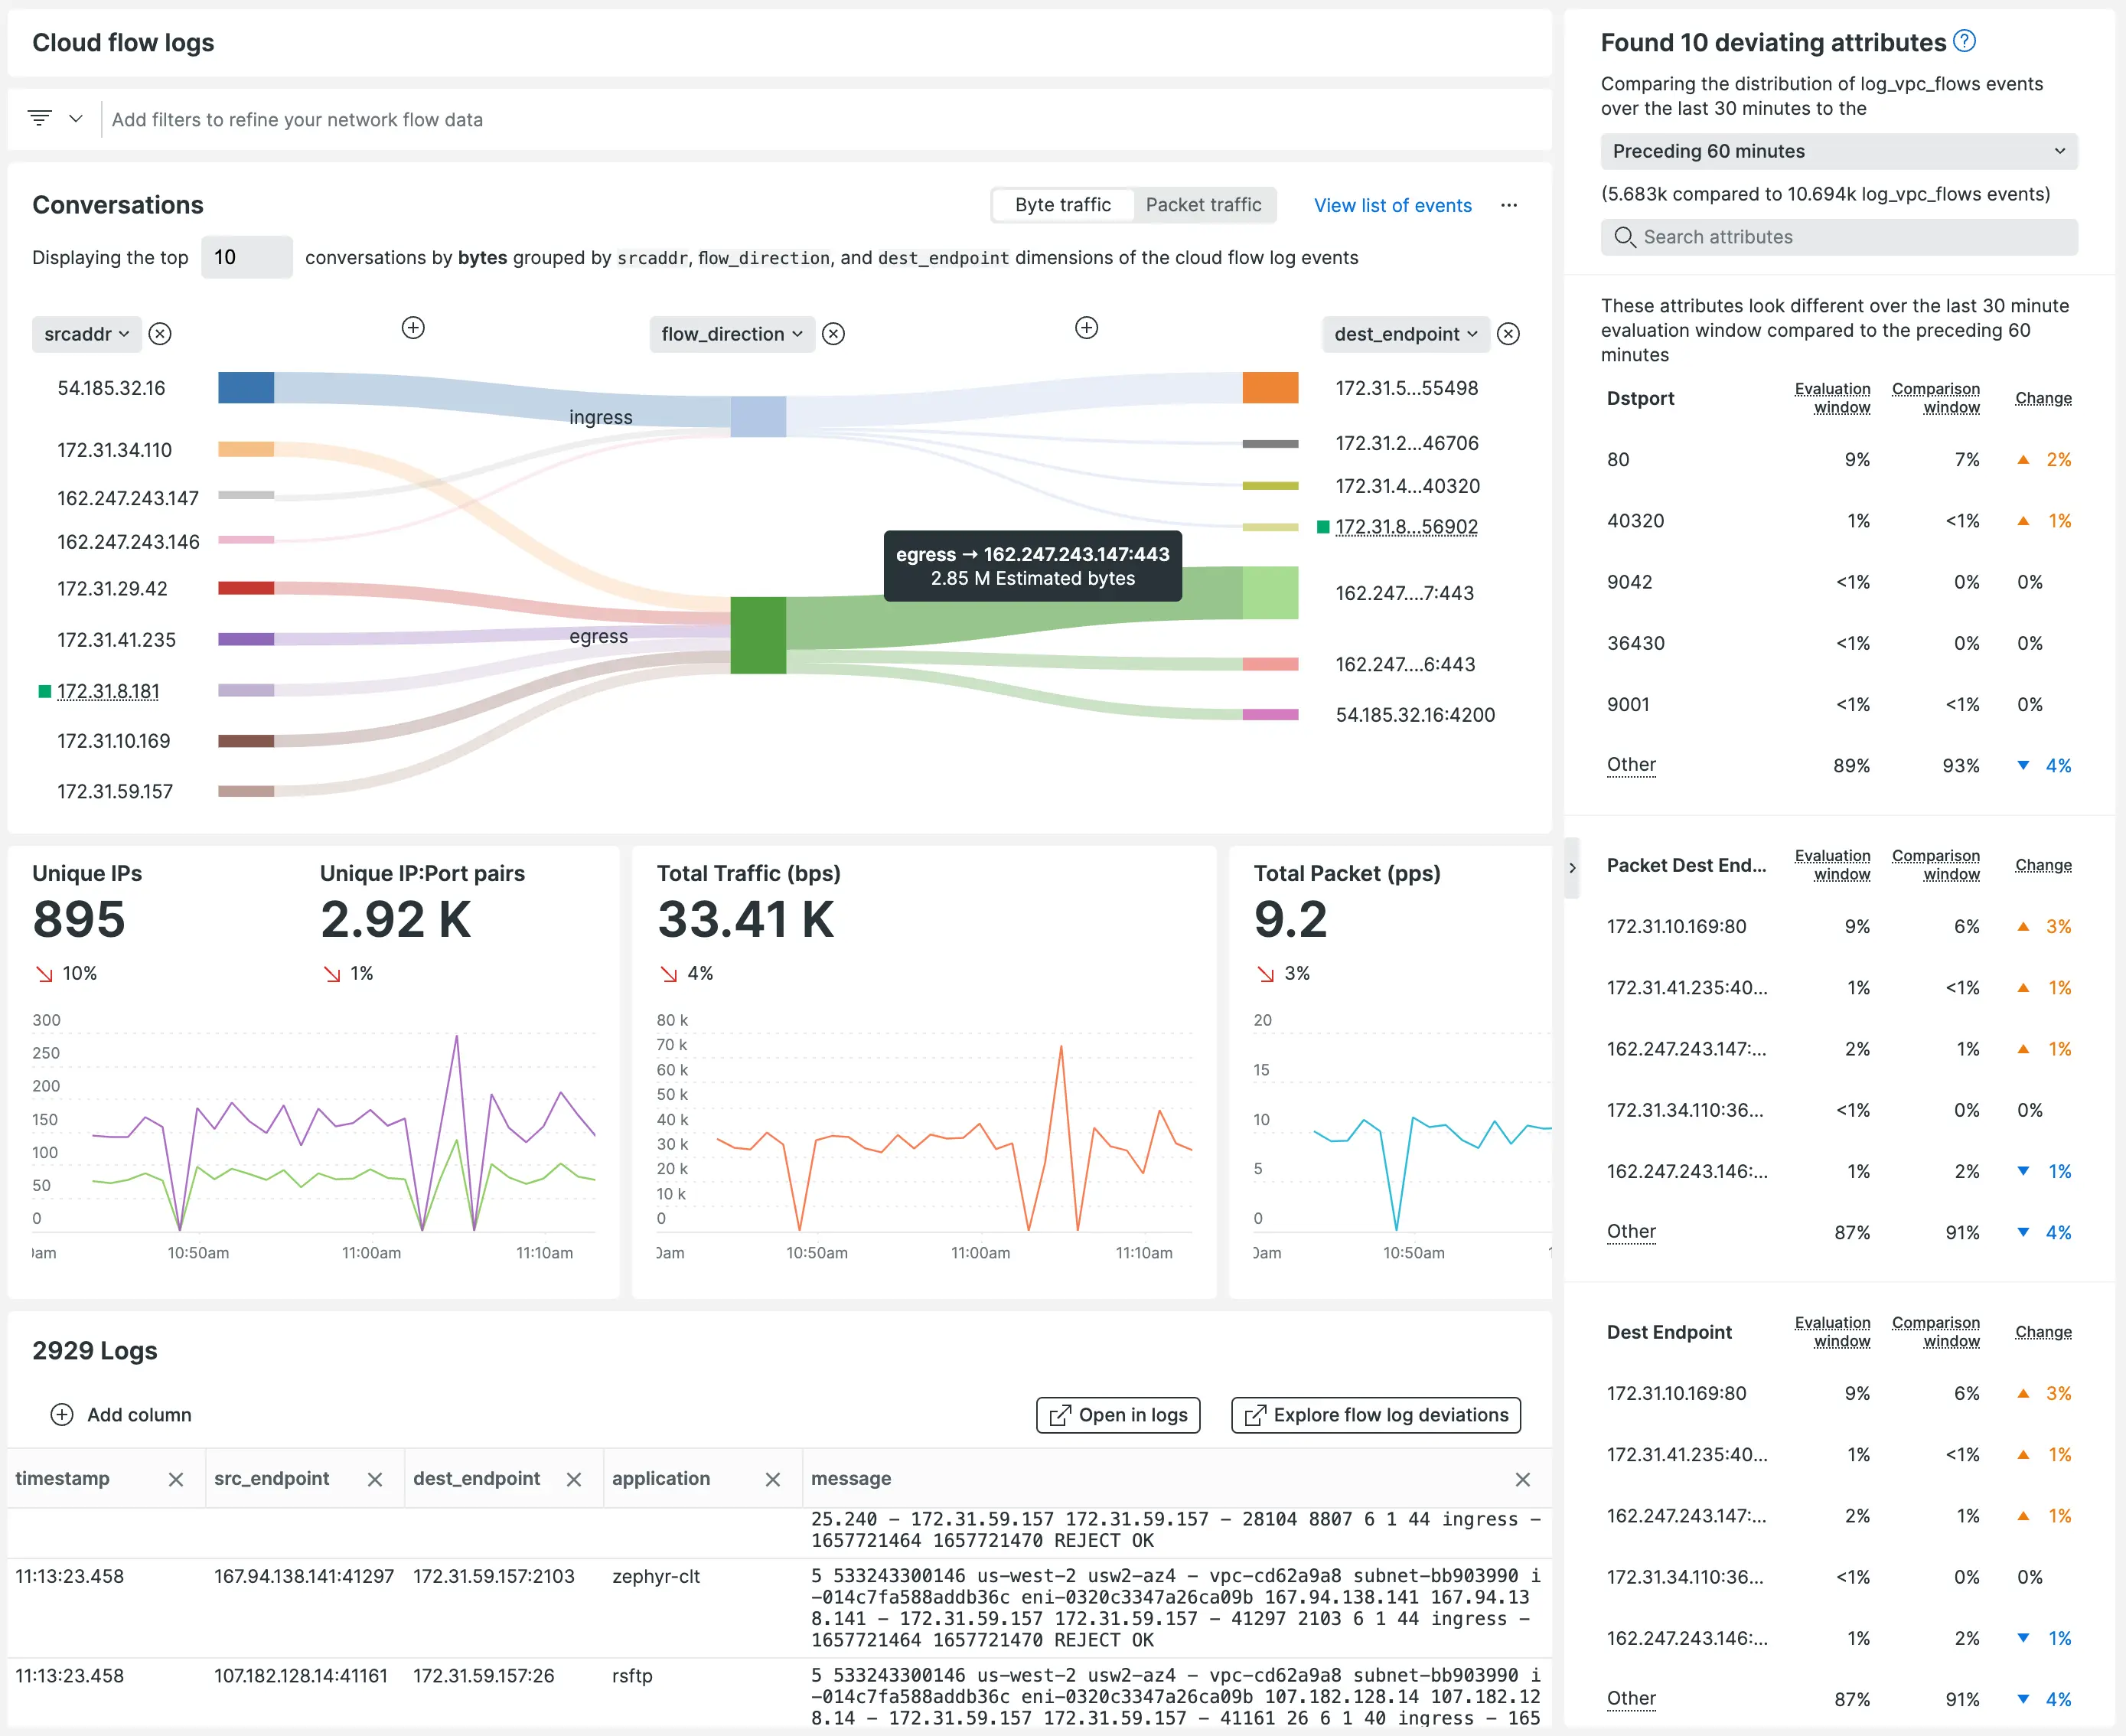Viewport: 2126px width, 1736px height.
Task: Click the conversations overflow menu ellipsis
Action: coord(1510,205)
